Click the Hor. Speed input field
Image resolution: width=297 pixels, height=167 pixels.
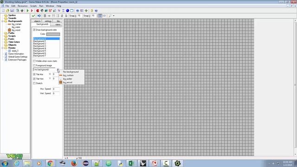pos(56,89)
